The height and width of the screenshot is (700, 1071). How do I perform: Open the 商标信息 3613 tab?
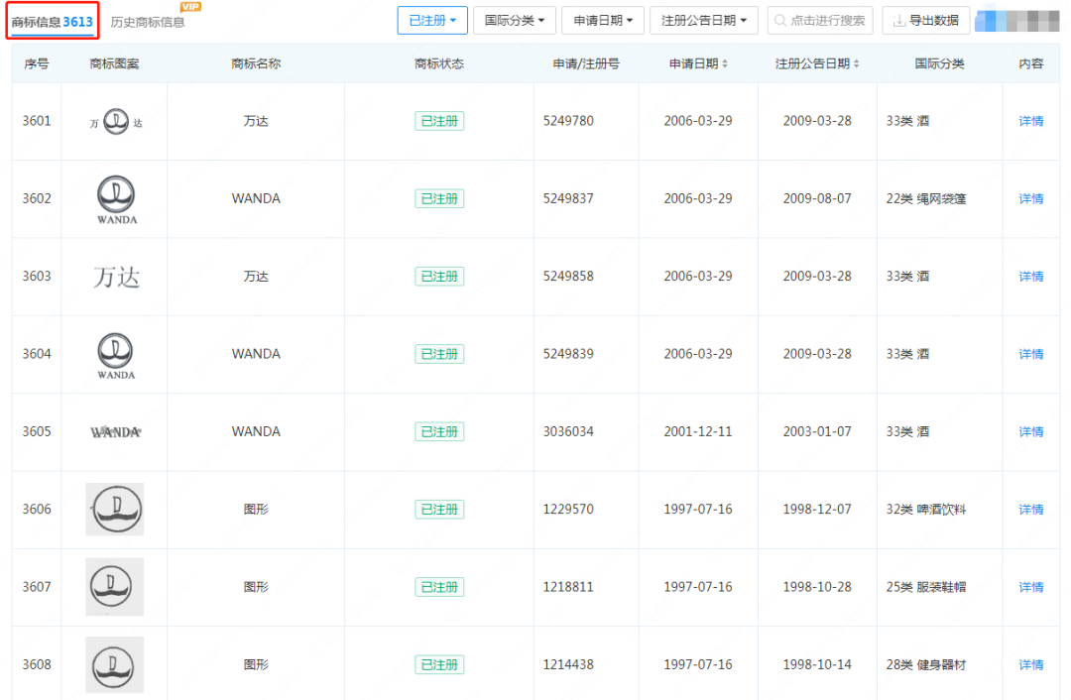tap(52, 22)
